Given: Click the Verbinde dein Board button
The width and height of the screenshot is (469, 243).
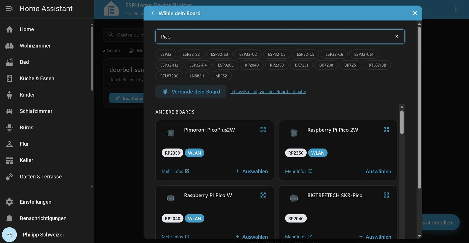Looking at the screenshot, I should [x=191, y=92].
